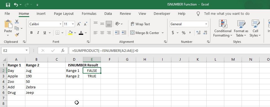Viewport: 270px width, 107px height.
Task: Open the Cell Styles gallery
Action: pyautogui.click(x=255, y=29)
